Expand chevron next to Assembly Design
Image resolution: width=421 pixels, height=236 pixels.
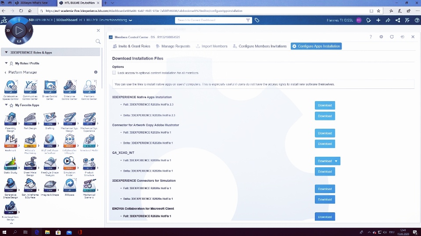click(x=19, y=123)
